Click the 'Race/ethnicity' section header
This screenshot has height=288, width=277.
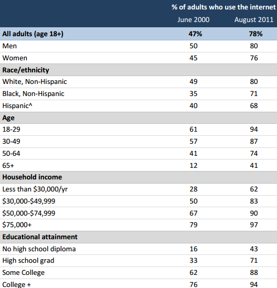[x=26, y=70]
